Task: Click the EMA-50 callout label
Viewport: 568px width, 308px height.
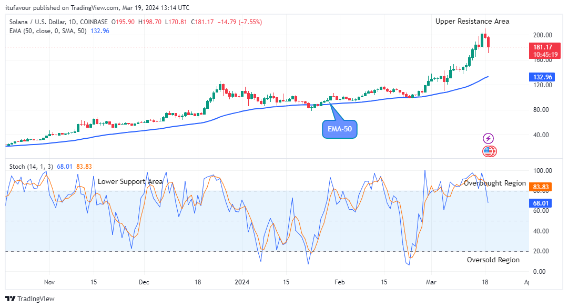Action: point(339,129)
